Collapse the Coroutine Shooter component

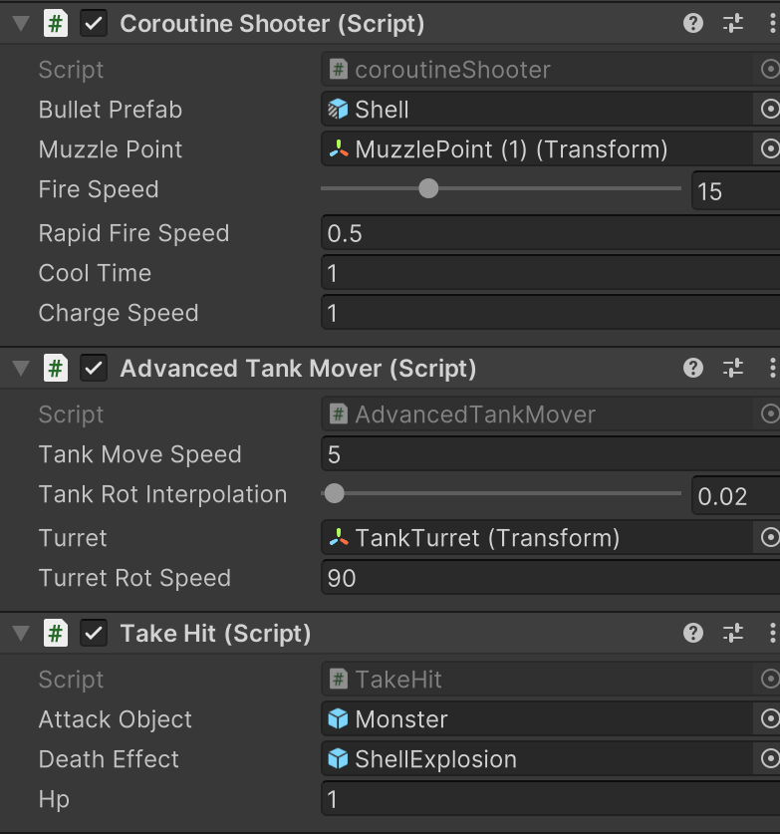point(20,24)
